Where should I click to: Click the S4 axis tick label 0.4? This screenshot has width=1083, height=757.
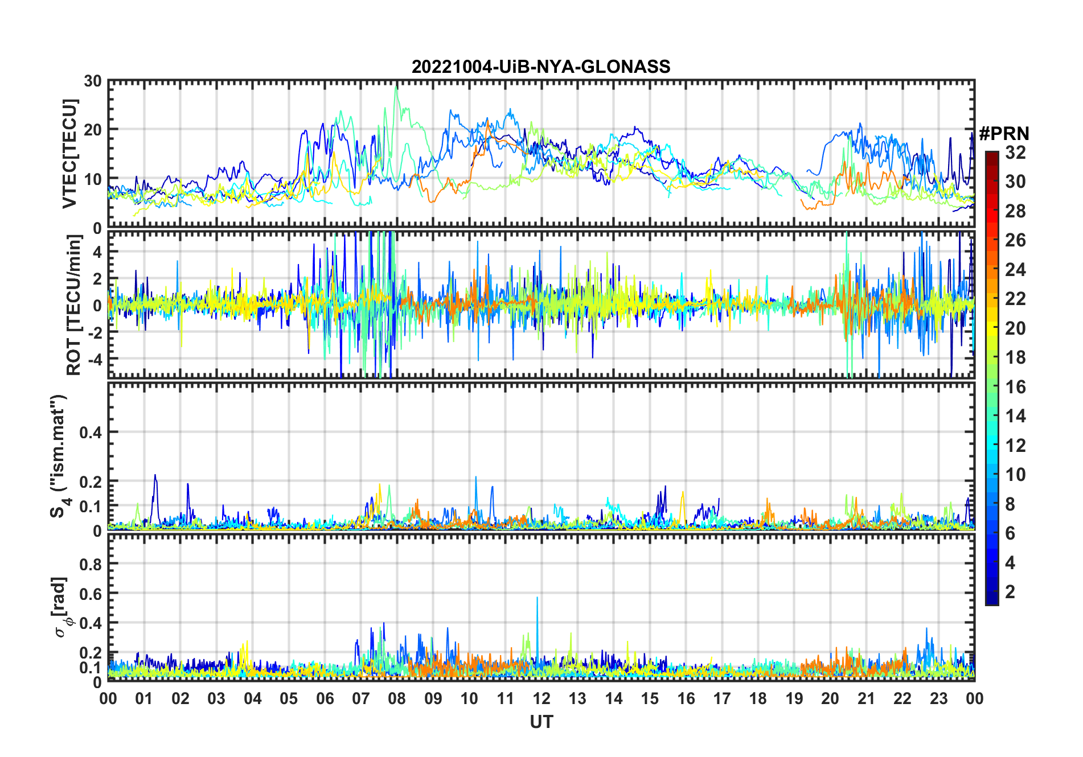pos(91,433)
